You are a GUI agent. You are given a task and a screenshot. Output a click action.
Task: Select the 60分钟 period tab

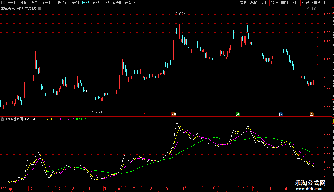[74, 3]
